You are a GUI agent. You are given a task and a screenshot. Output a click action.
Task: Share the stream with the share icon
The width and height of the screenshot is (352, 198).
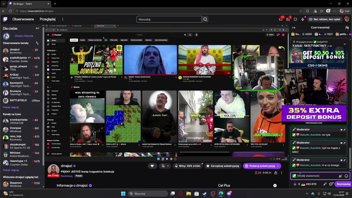276,173
